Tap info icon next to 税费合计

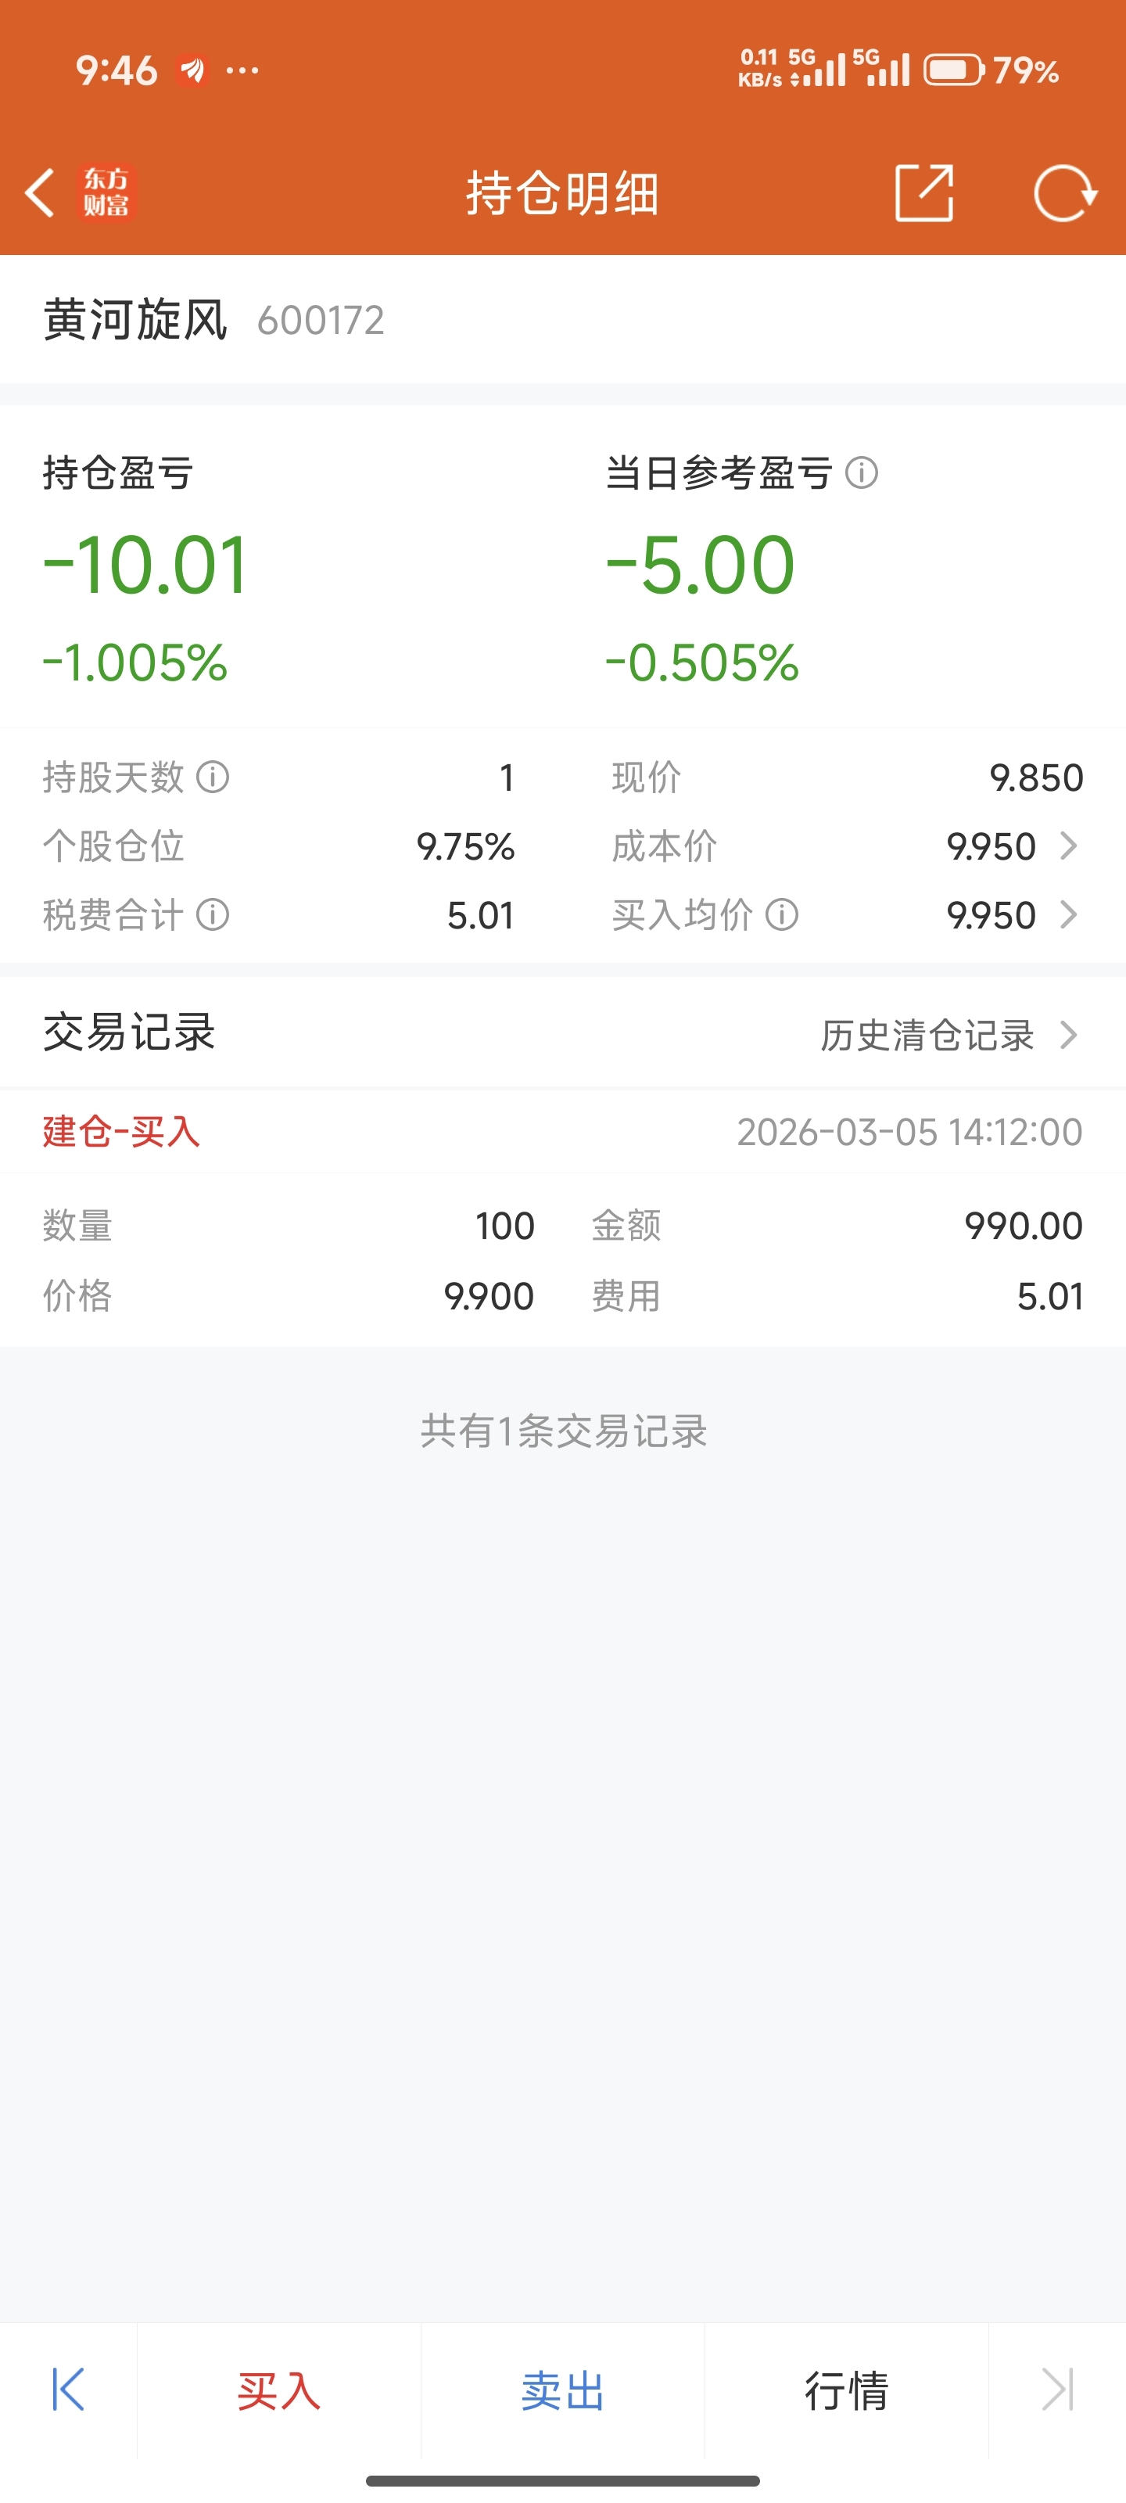[x=213, y=914]
